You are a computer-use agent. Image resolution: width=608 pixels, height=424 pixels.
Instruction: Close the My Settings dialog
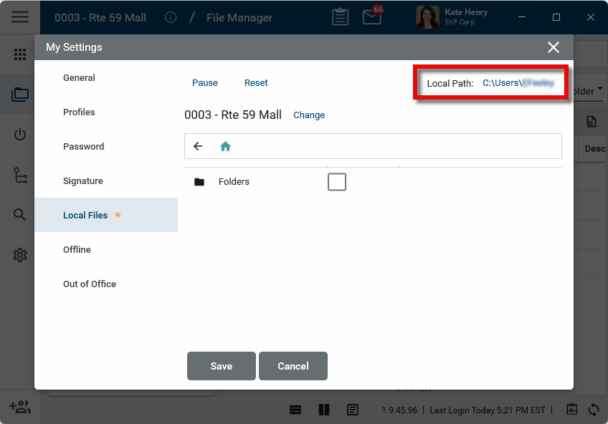[x=554, y=47]
